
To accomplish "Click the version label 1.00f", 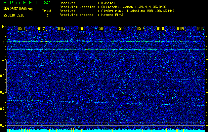I will tap(46, 3).
